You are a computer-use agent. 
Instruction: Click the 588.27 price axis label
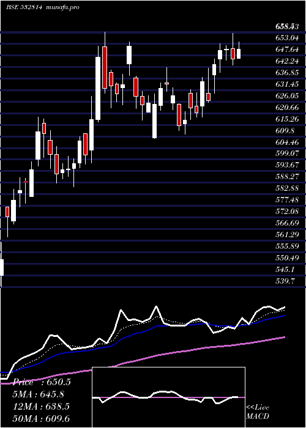point(287,177)
